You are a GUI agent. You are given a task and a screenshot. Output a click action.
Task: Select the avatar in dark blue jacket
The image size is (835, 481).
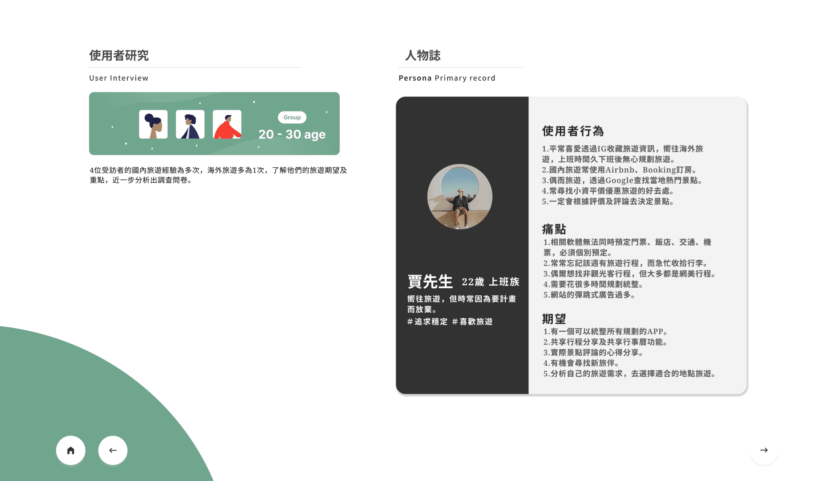tap(190, 124)
